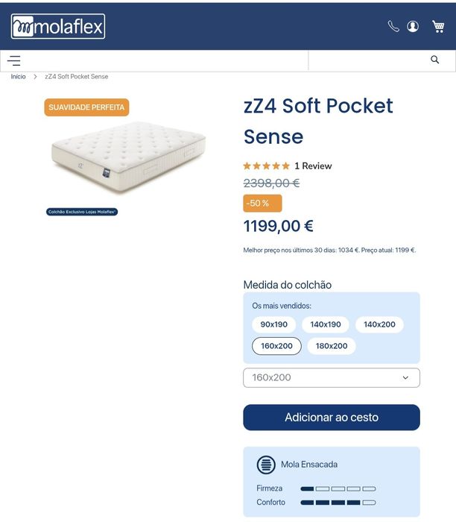Image resolution: width=456 pixels, height=522 pixels.
Task: Open the 1 Review link
Action: click(x=313, y=166)
